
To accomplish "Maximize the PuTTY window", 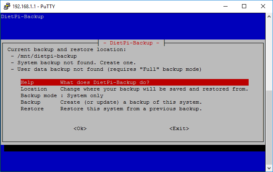I will 244,7.
